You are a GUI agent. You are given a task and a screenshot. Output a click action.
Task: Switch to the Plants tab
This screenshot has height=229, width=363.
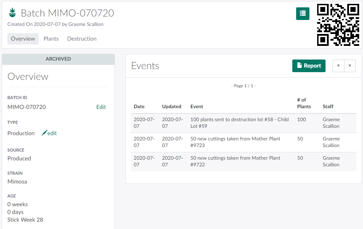51,39
